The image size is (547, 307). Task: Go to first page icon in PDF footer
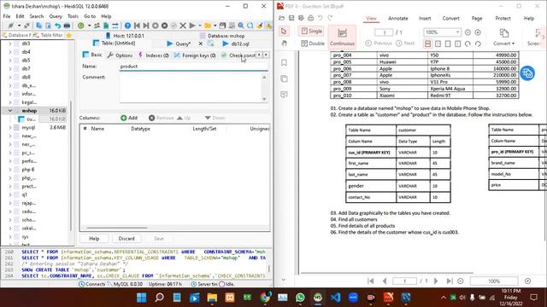point(371,281)
